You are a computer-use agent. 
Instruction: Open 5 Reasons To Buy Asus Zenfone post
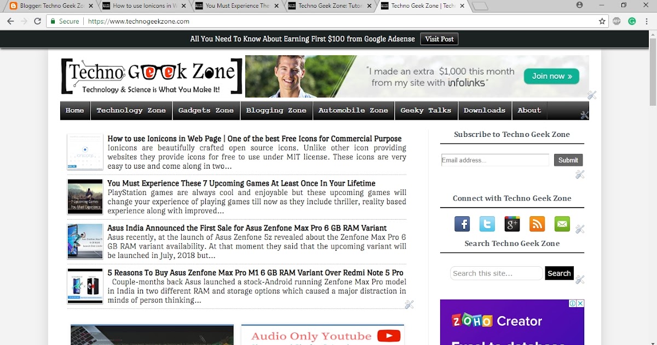click(255, 273)
